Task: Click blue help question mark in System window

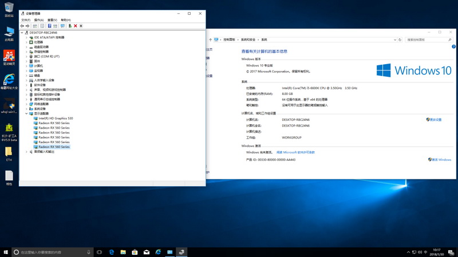Action: pos(453,47)
